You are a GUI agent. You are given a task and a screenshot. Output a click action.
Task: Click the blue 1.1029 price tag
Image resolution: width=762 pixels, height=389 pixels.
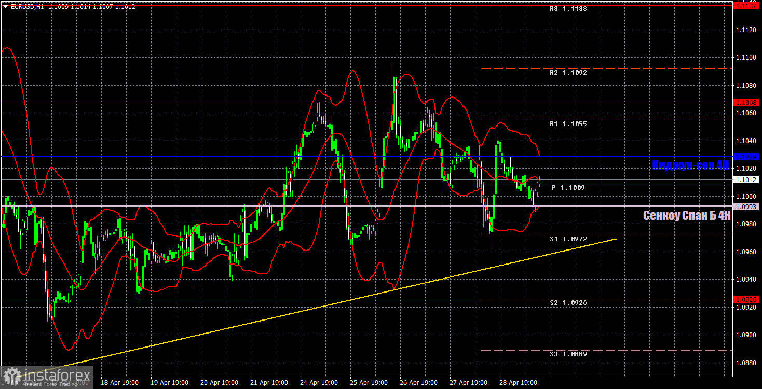[x=746, y=157]
